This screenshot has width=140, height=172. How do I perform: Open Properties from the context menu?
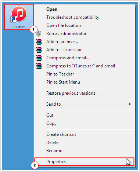(x=85, y=162)
